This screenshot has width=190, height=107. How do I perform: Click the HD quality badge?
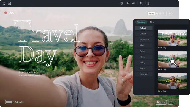[171, 13]
